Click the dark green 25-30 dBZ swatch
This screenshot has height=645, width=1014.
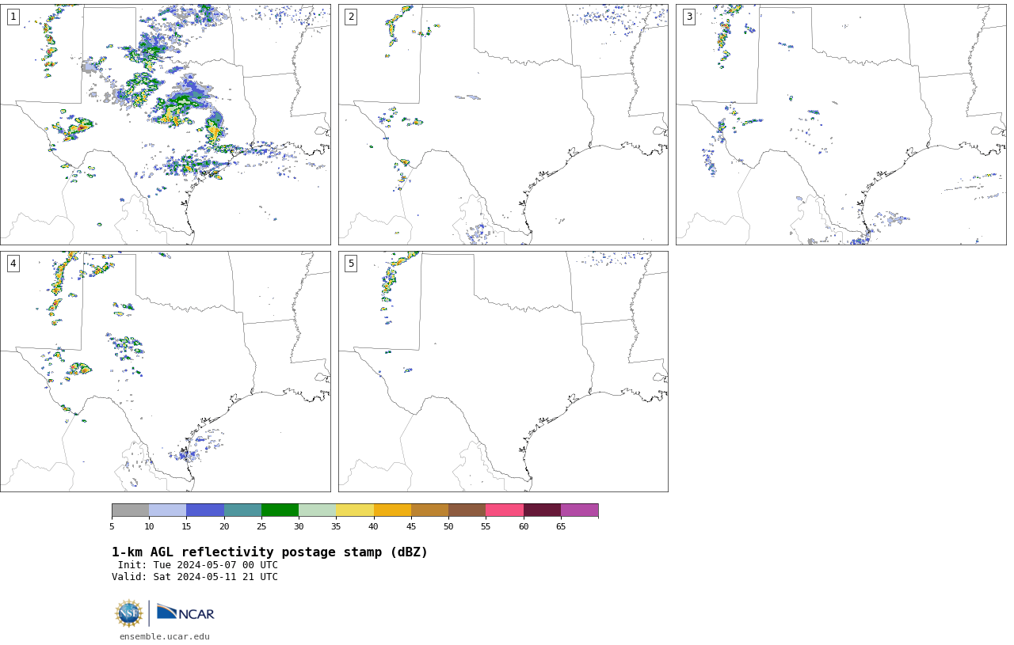280,510
